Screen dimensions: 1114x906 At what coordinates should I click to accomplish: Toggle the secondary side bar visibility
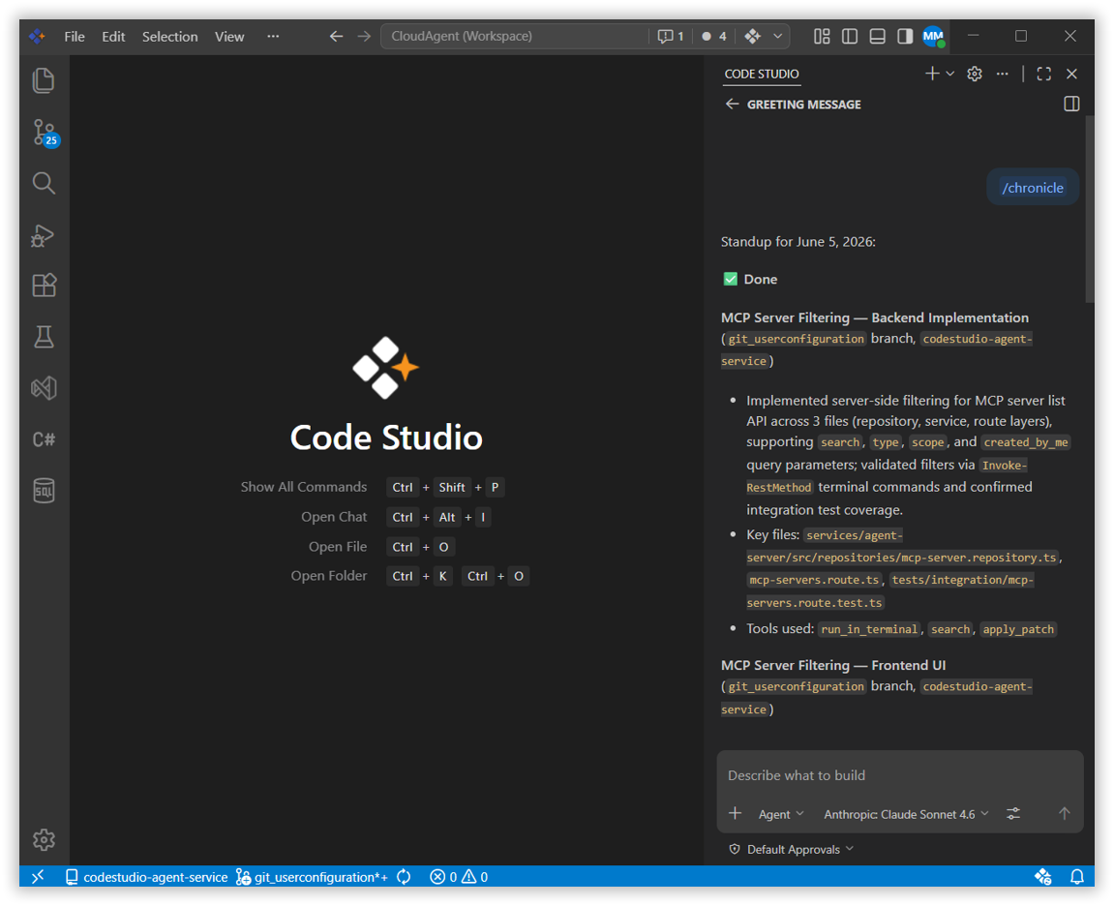point(905,36)
